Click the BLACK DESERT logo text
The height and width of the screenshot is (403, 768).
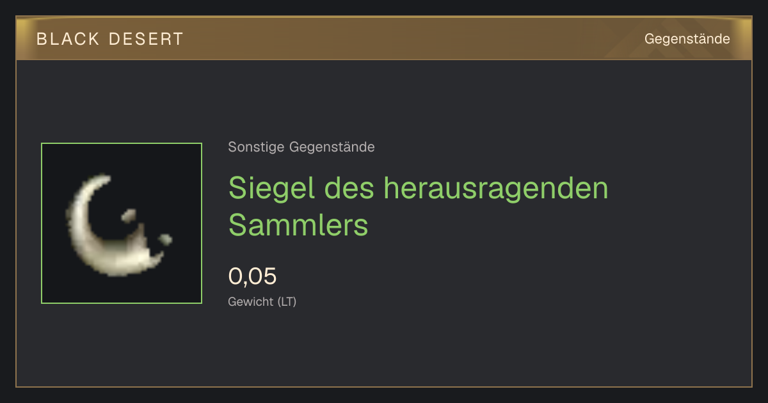click(x=110, y=39)
